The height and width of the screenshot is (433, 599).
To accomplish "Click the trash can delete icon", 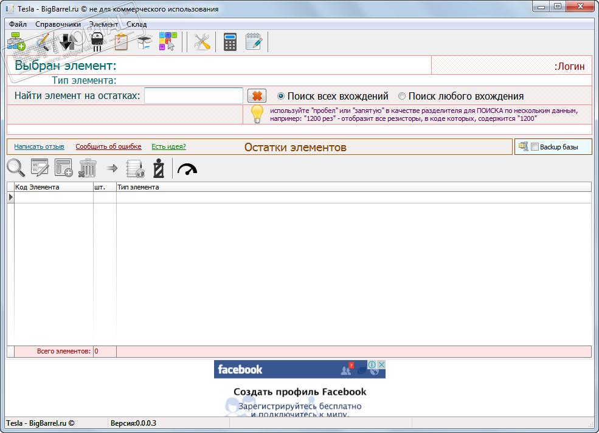I will (87, 168).
